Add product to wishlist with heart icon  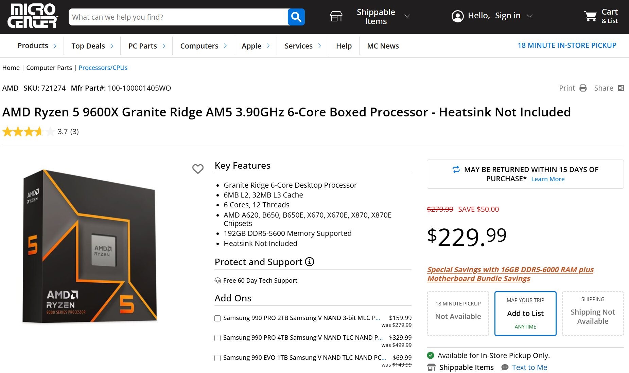point(198,169)
